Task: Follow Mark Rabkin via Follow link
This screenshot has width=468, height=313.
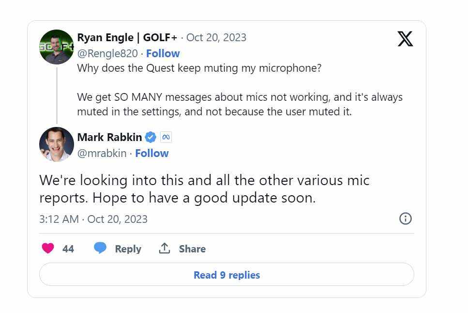Action: 152,153
